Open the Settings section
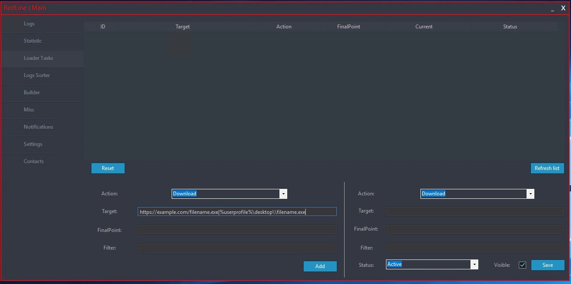The image size is (571, 284). 42,144
